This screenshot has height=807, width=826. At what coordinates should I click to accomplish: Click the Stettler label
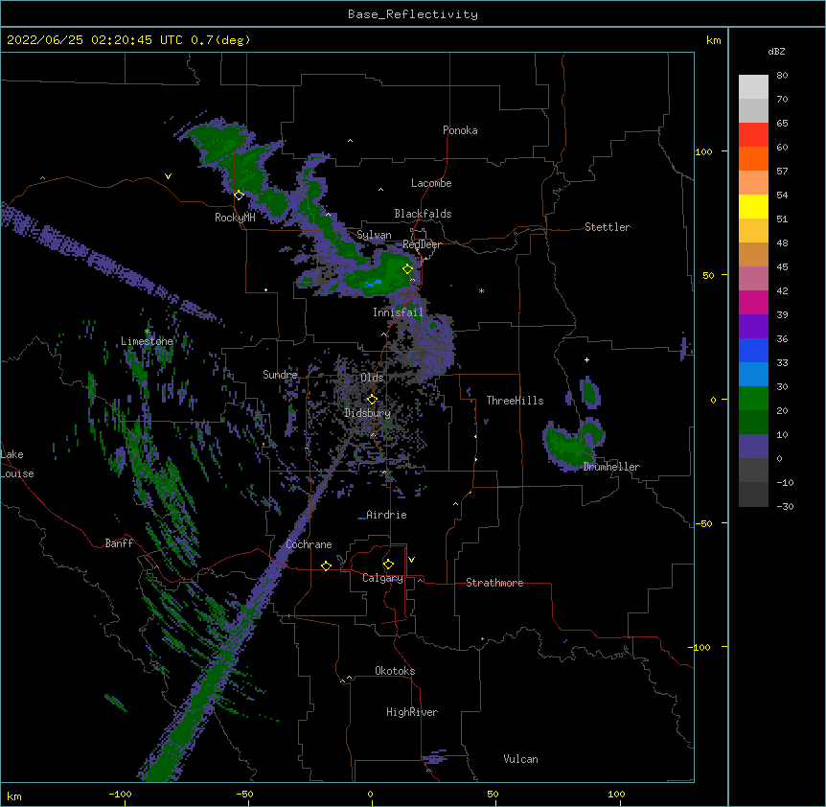(x=607, y=227)
